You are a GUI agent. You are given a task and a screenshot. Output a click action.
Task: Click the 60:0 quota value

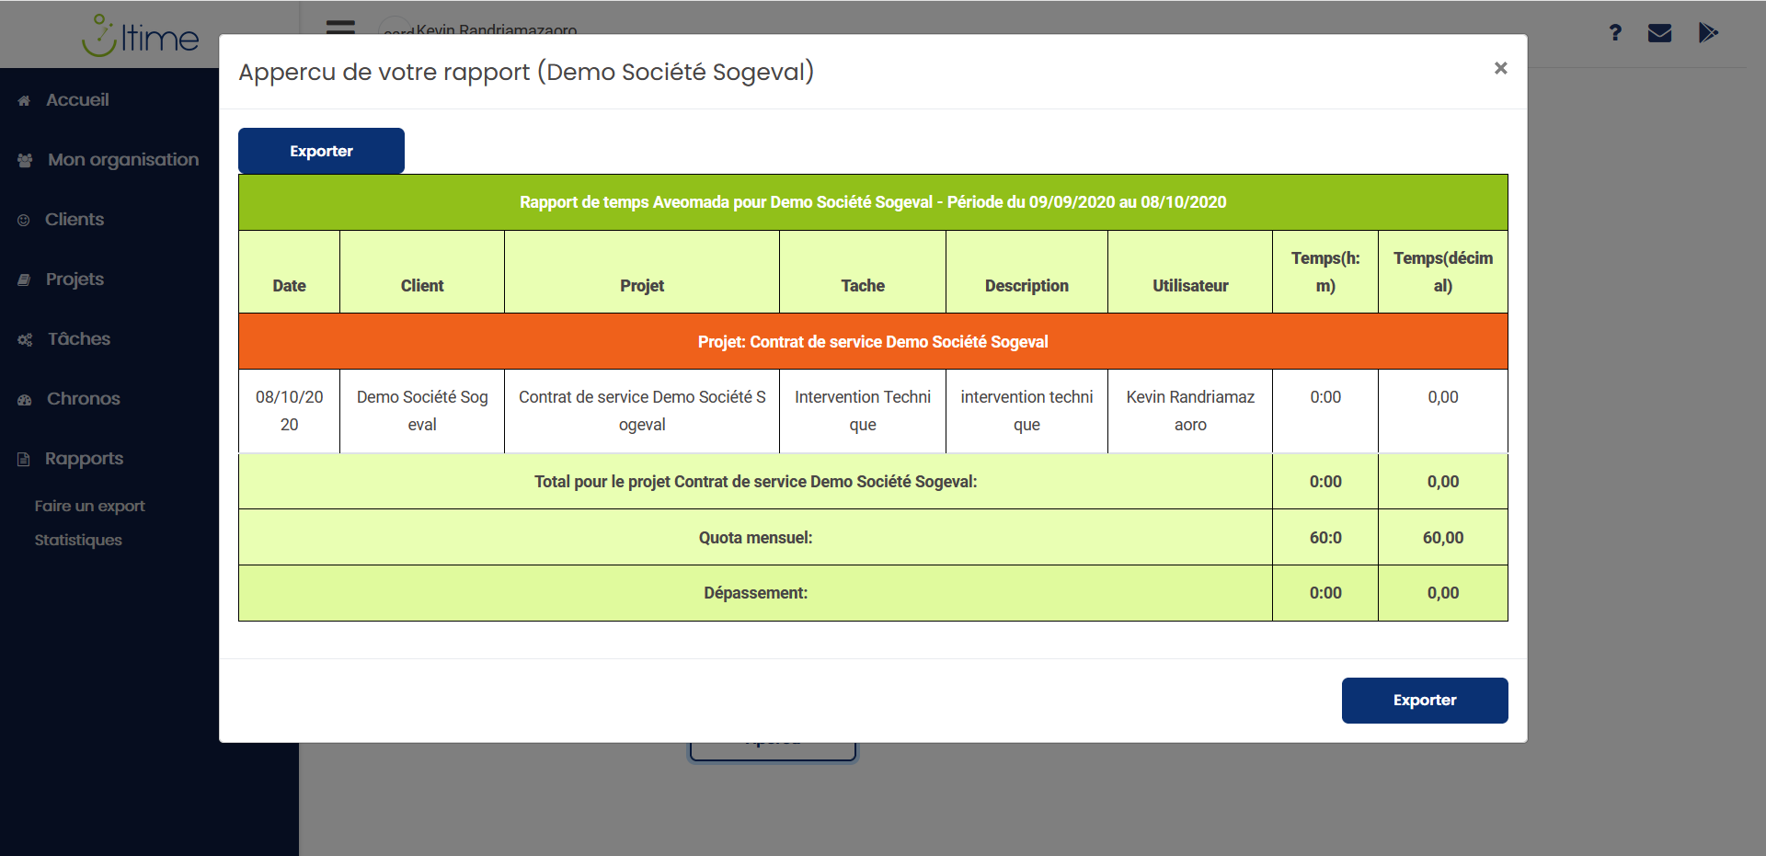[1325, 538]
